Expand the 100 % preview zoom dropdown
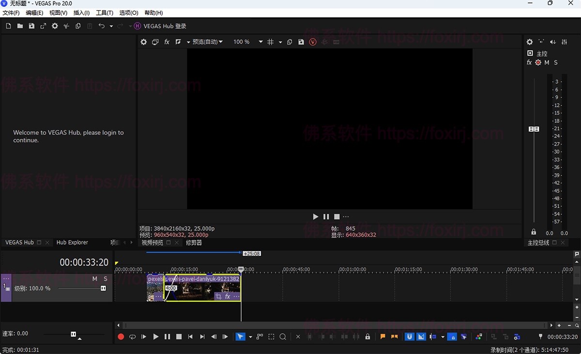 [x=260, y=42]
